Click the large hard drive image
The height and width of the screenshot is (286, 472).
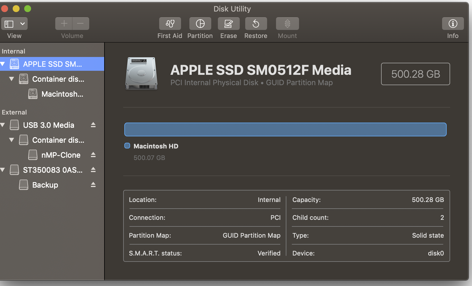pos(141,74)
